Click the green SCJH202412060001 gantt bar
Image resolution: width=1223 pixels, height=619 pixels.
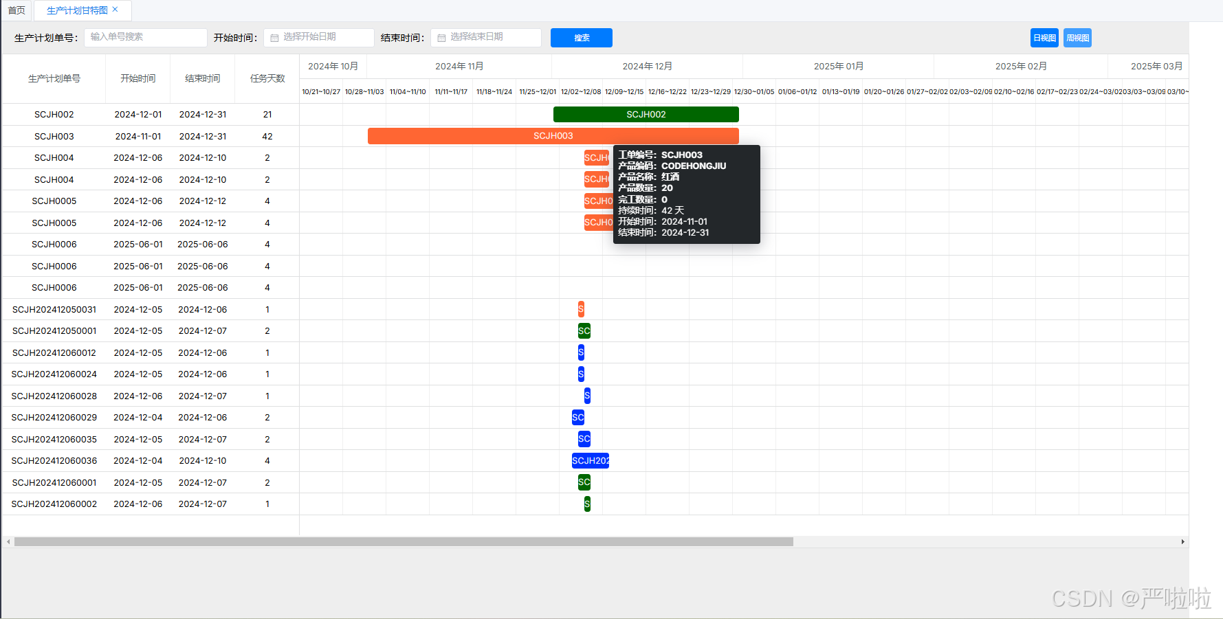(x=584, y=482)
